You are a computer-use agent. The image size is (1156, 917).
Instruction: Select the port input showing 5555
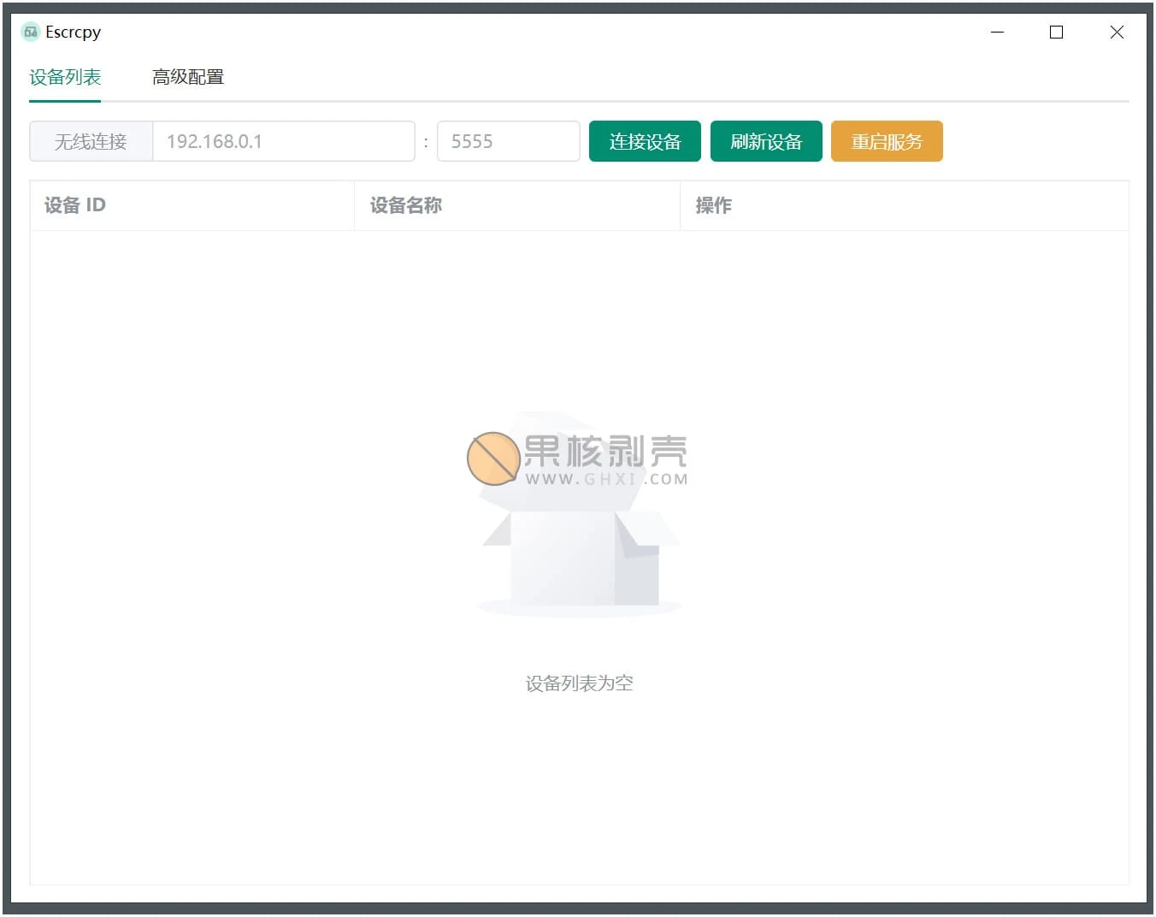click(508, 141)
